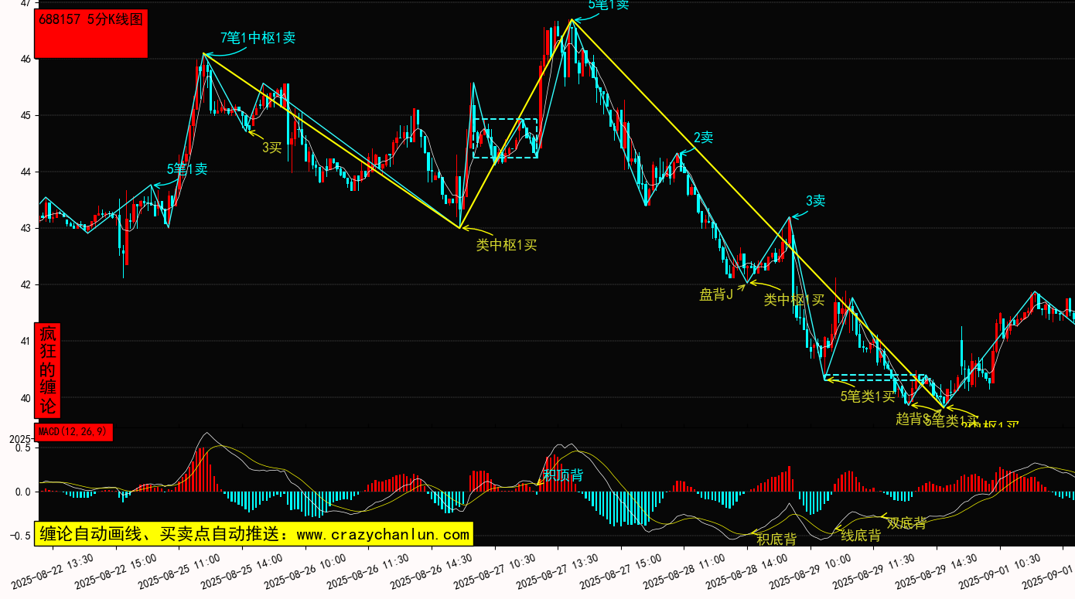The width and height of the screenshot is (1075, 599).
Task: Click 类中枢1买 label under the 43 low
Action: tap(507, 245)
